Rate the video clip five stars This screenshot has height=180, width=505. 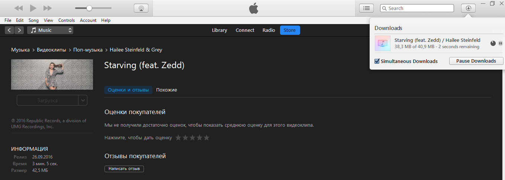206,138
